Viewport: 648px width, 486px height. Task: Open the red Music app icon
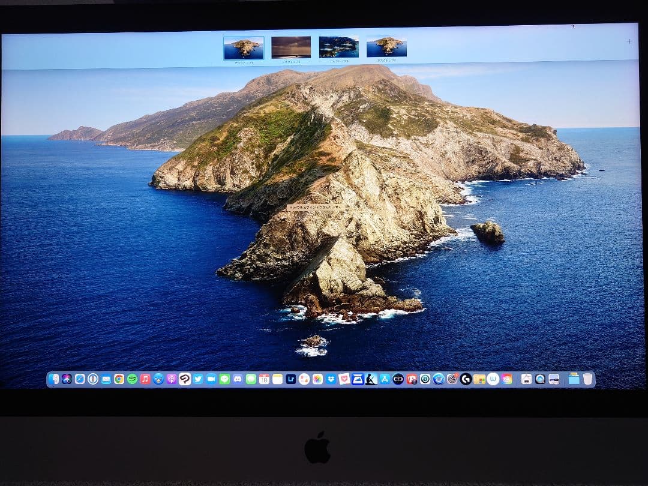(145, 379)
